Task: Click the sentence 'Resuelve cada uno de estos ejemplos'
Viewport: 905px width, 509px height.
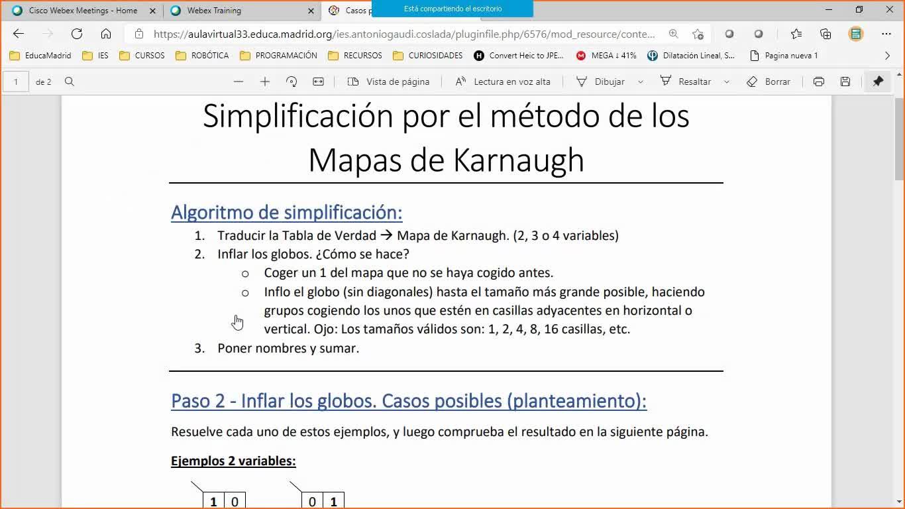Action: [439, 432]
